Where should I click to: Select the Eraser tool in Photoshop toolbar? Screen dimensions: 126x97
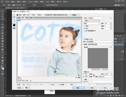[2, 38]
